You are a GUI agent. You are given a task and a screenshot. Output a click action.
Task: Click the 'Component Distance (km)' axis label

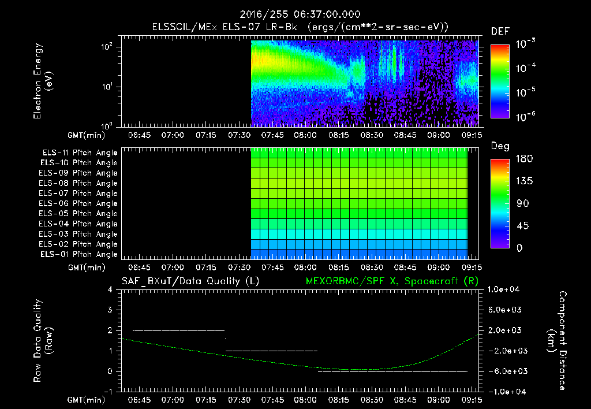(557, 341)
